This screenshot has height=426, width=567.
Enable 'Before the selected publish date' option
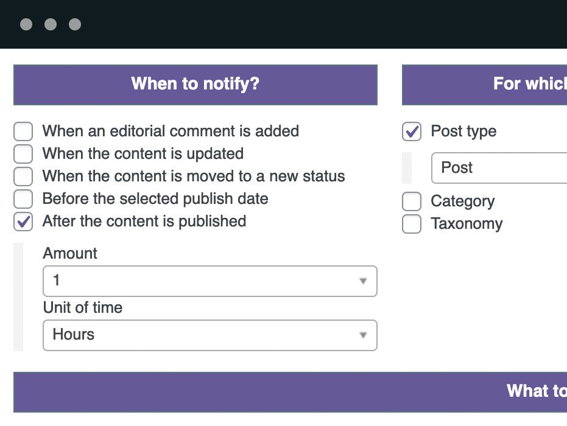coord(23,199)
